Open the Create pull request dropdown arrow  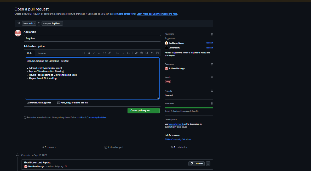point(156,111)
